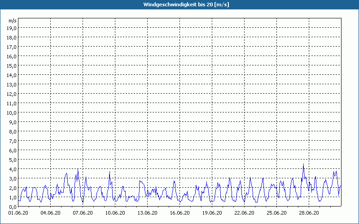Click the '19,0' y-axis label

[12, 28]
